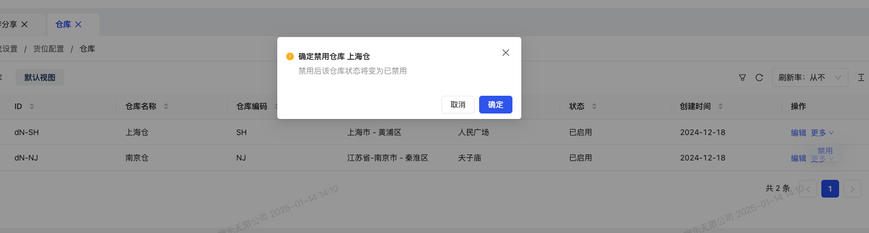The image size is (869, 233).
Task: Close the 分享 tab with its X
Action: click(24, 24)
